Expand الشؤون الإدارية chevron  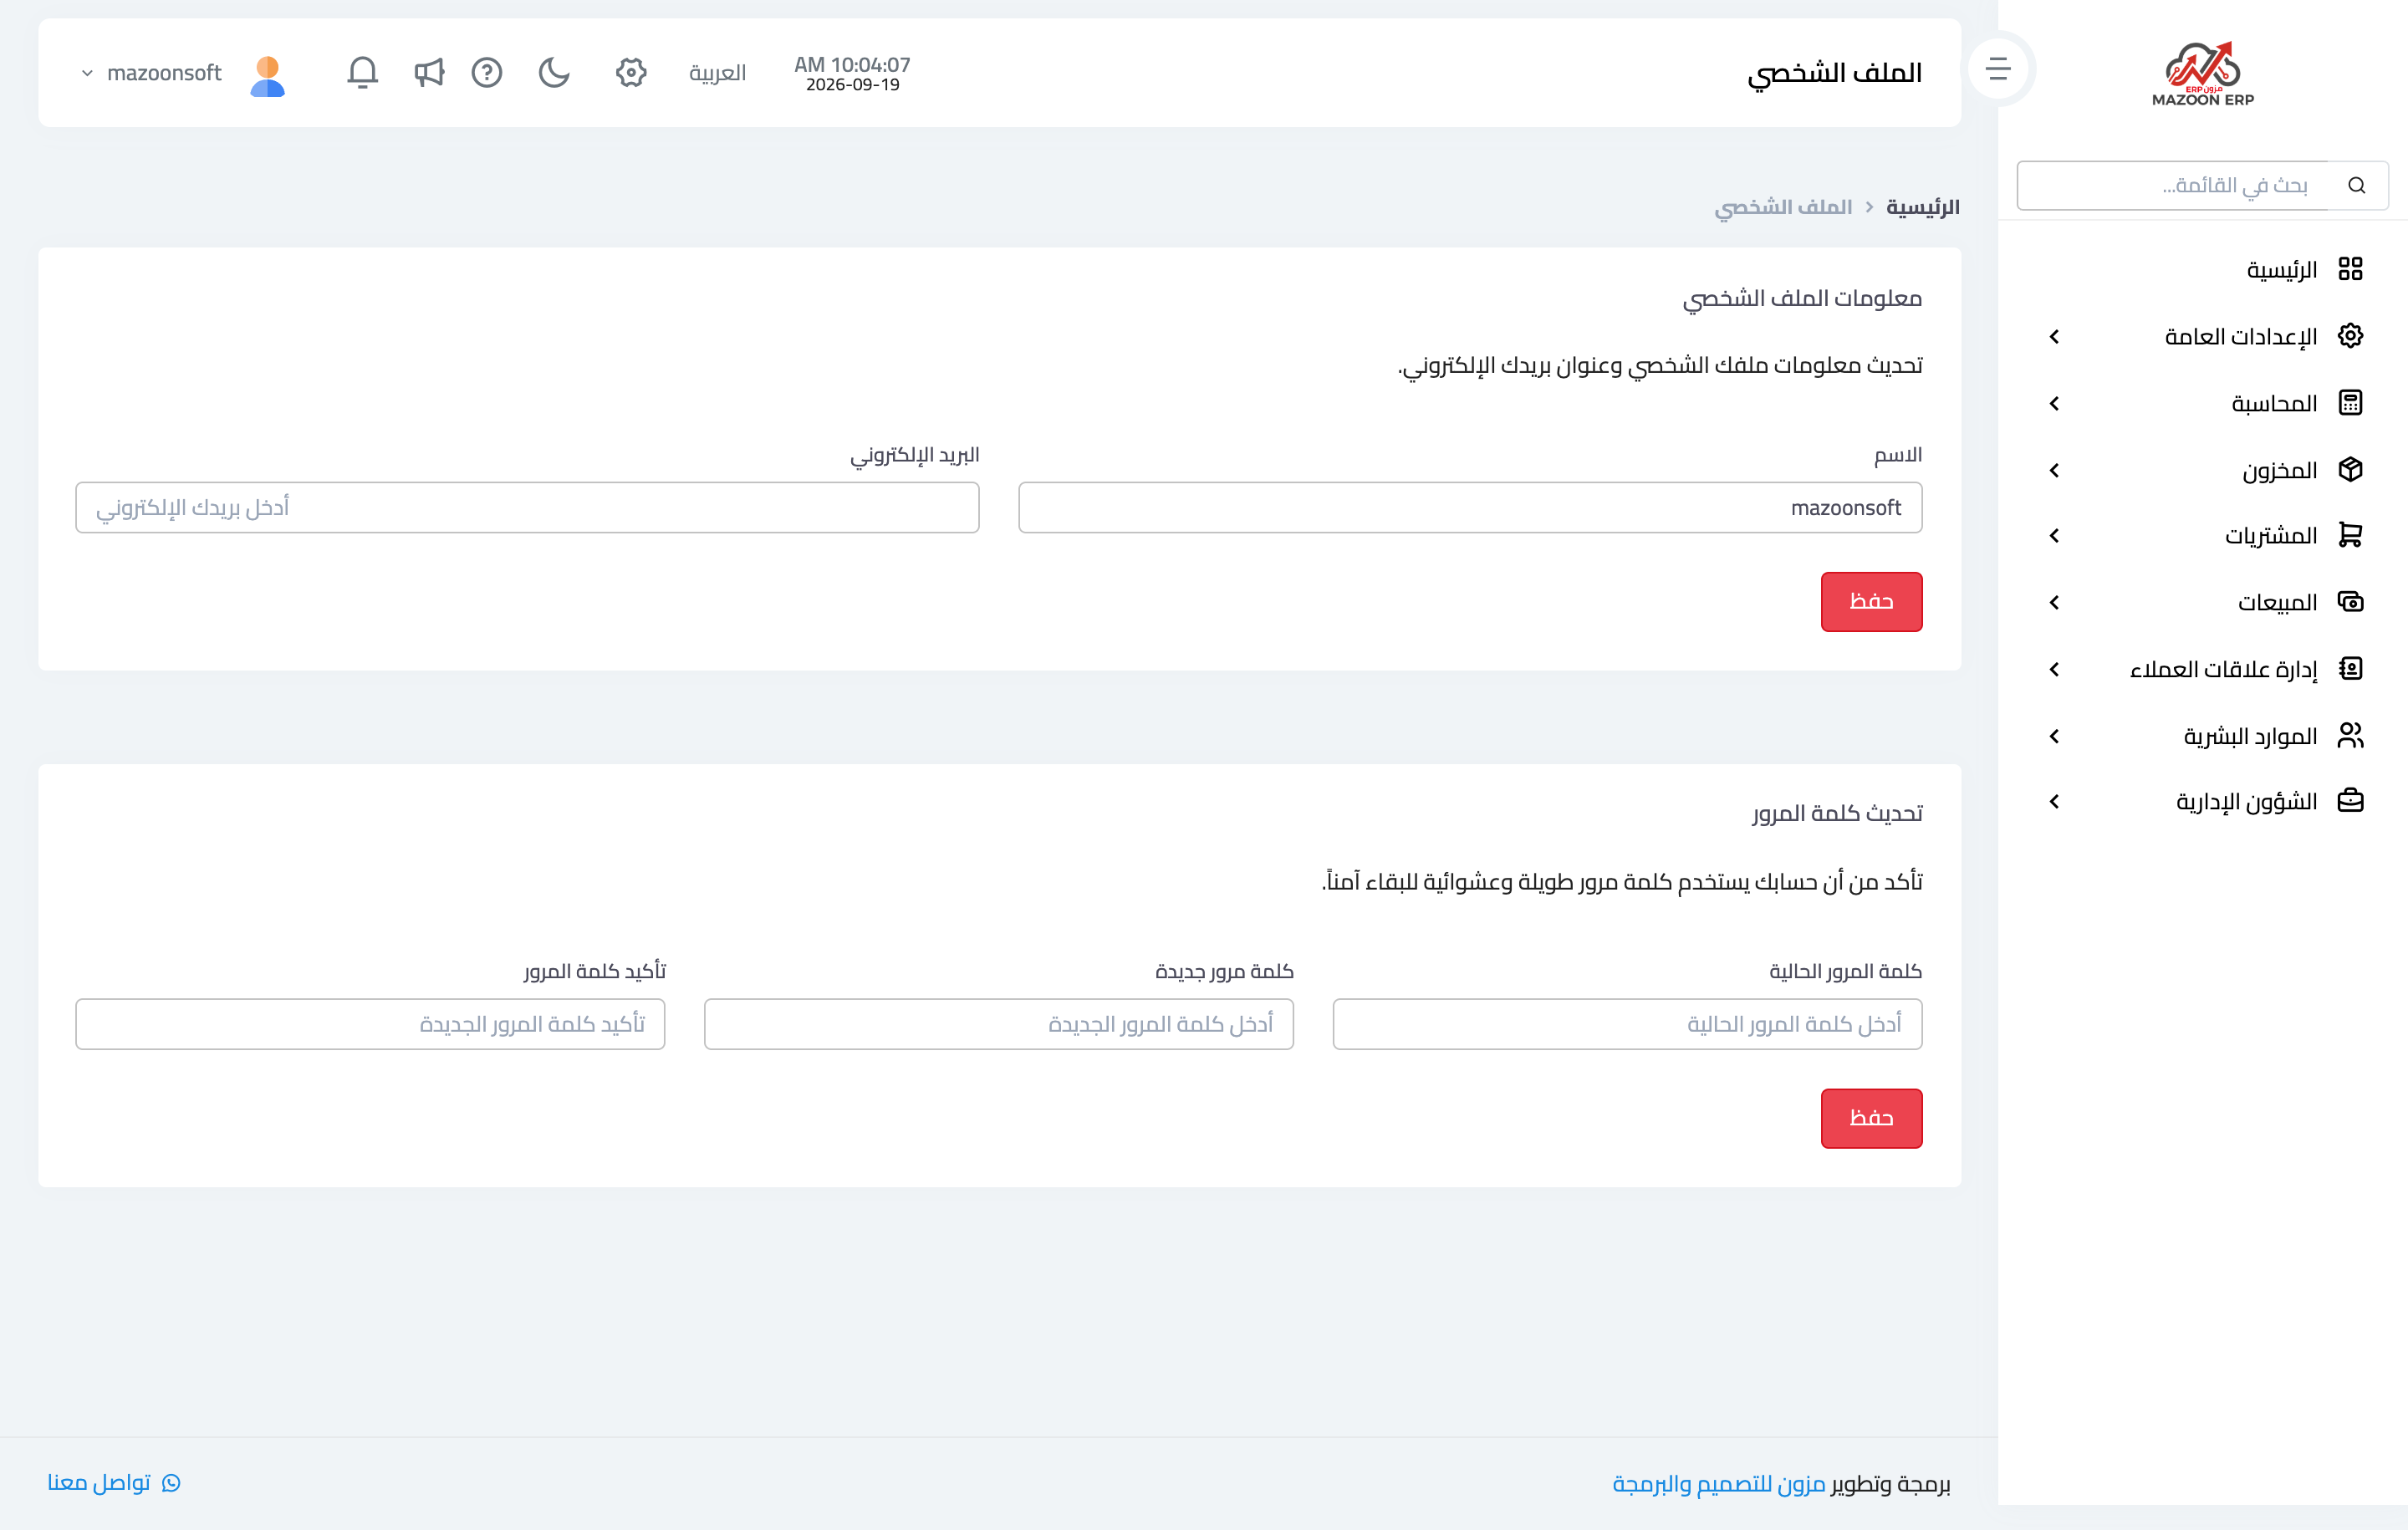coord(2054,801)
